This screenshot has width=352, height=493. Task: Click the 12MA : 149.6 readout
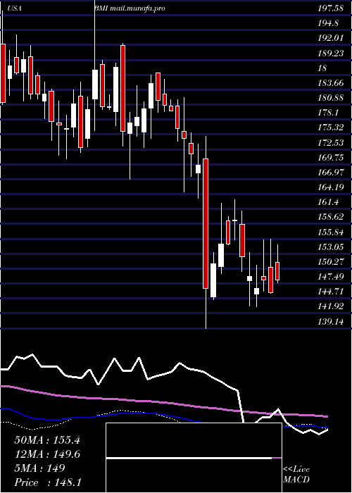pyautogui.click(x=47, y=454)
